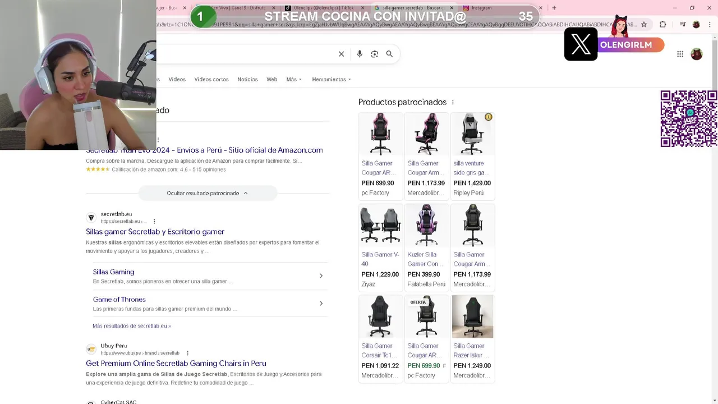Switch to the Noticias tab
The width and height of the screenshot is (718, 404).
247,79
